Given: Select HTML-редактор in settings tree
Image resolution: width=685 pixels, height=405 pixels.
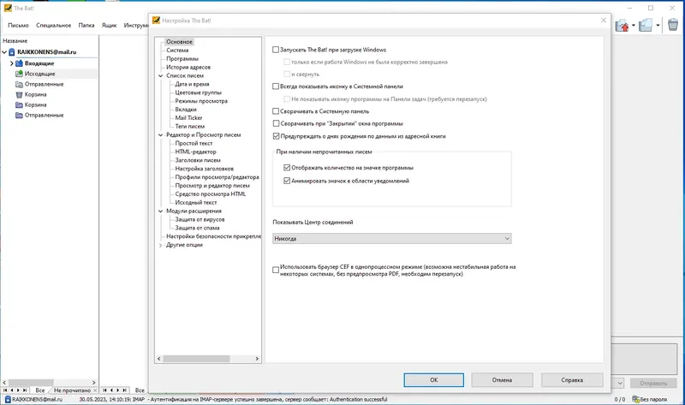Looking at the screenshot, I should pyautogui.click(x=196, y=152).
